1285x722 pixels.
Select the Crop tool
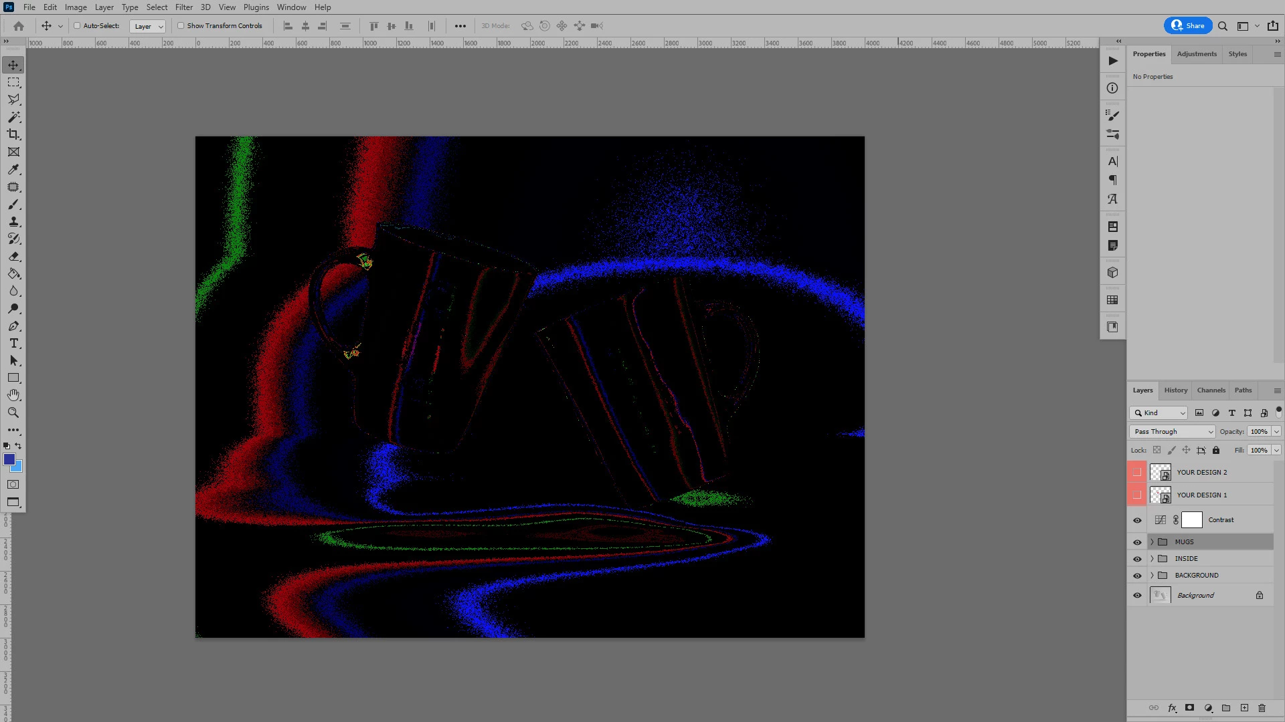(x=13, y=134)
